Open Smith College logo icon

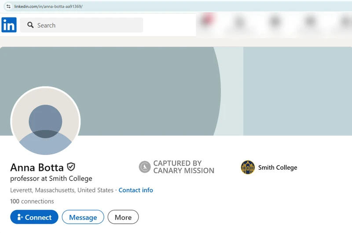(248, 167)
